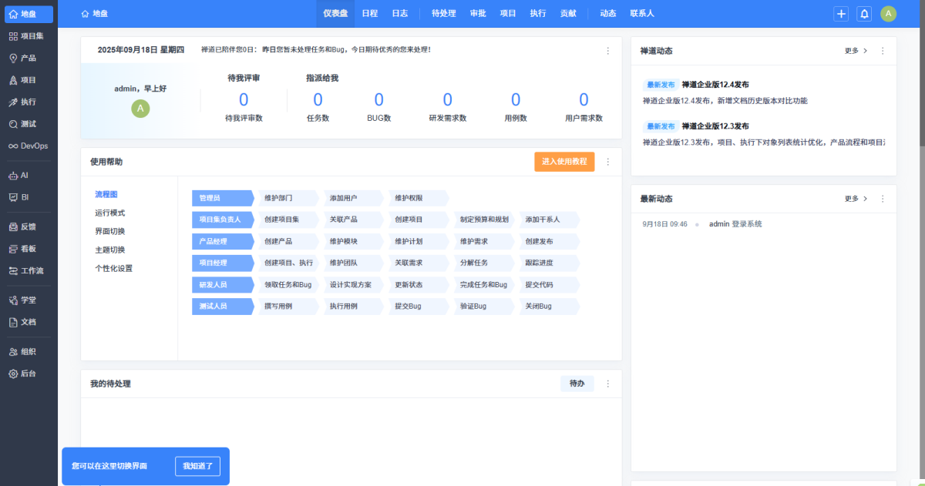Expand 更多 in the 禅道动态 panel
This screenshot has height=486, width=925.
[856, 51]
